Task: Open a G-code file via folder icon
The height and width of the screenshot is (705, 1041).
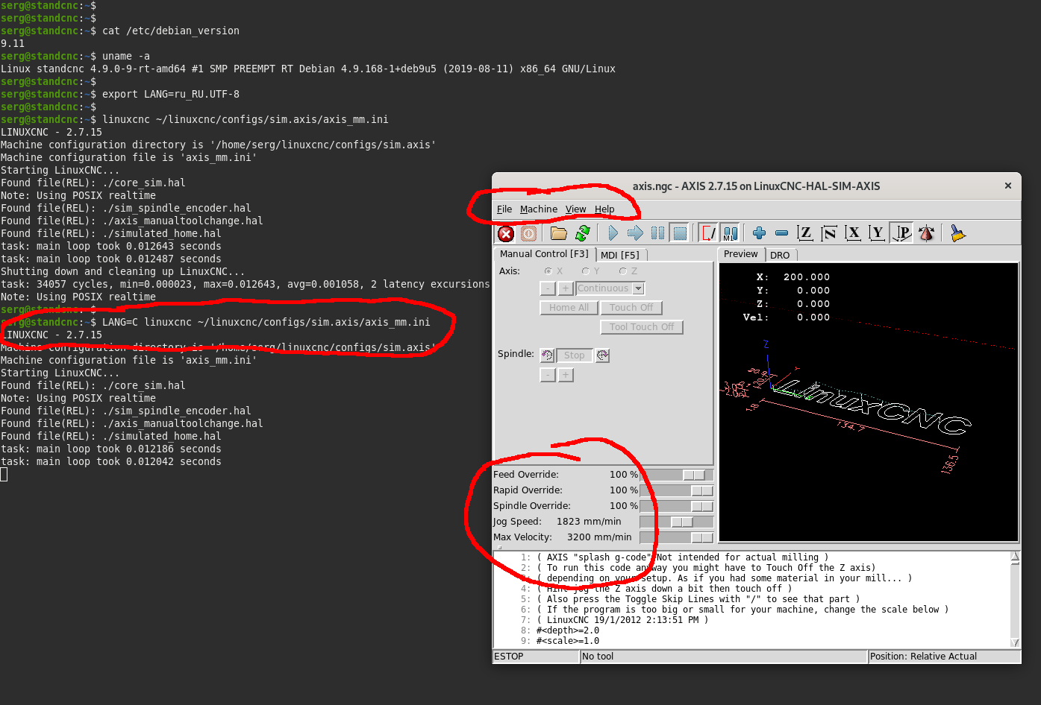Action: click(559, 234)
